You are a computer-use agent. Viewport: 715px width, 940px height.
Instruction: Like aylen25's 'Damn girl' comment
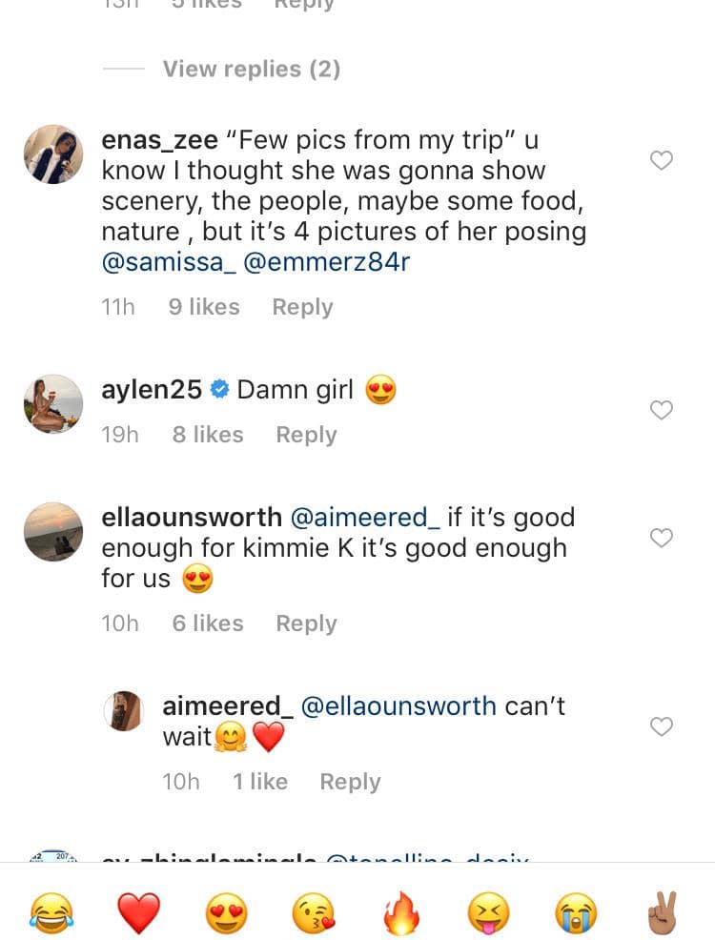(661, 410)
